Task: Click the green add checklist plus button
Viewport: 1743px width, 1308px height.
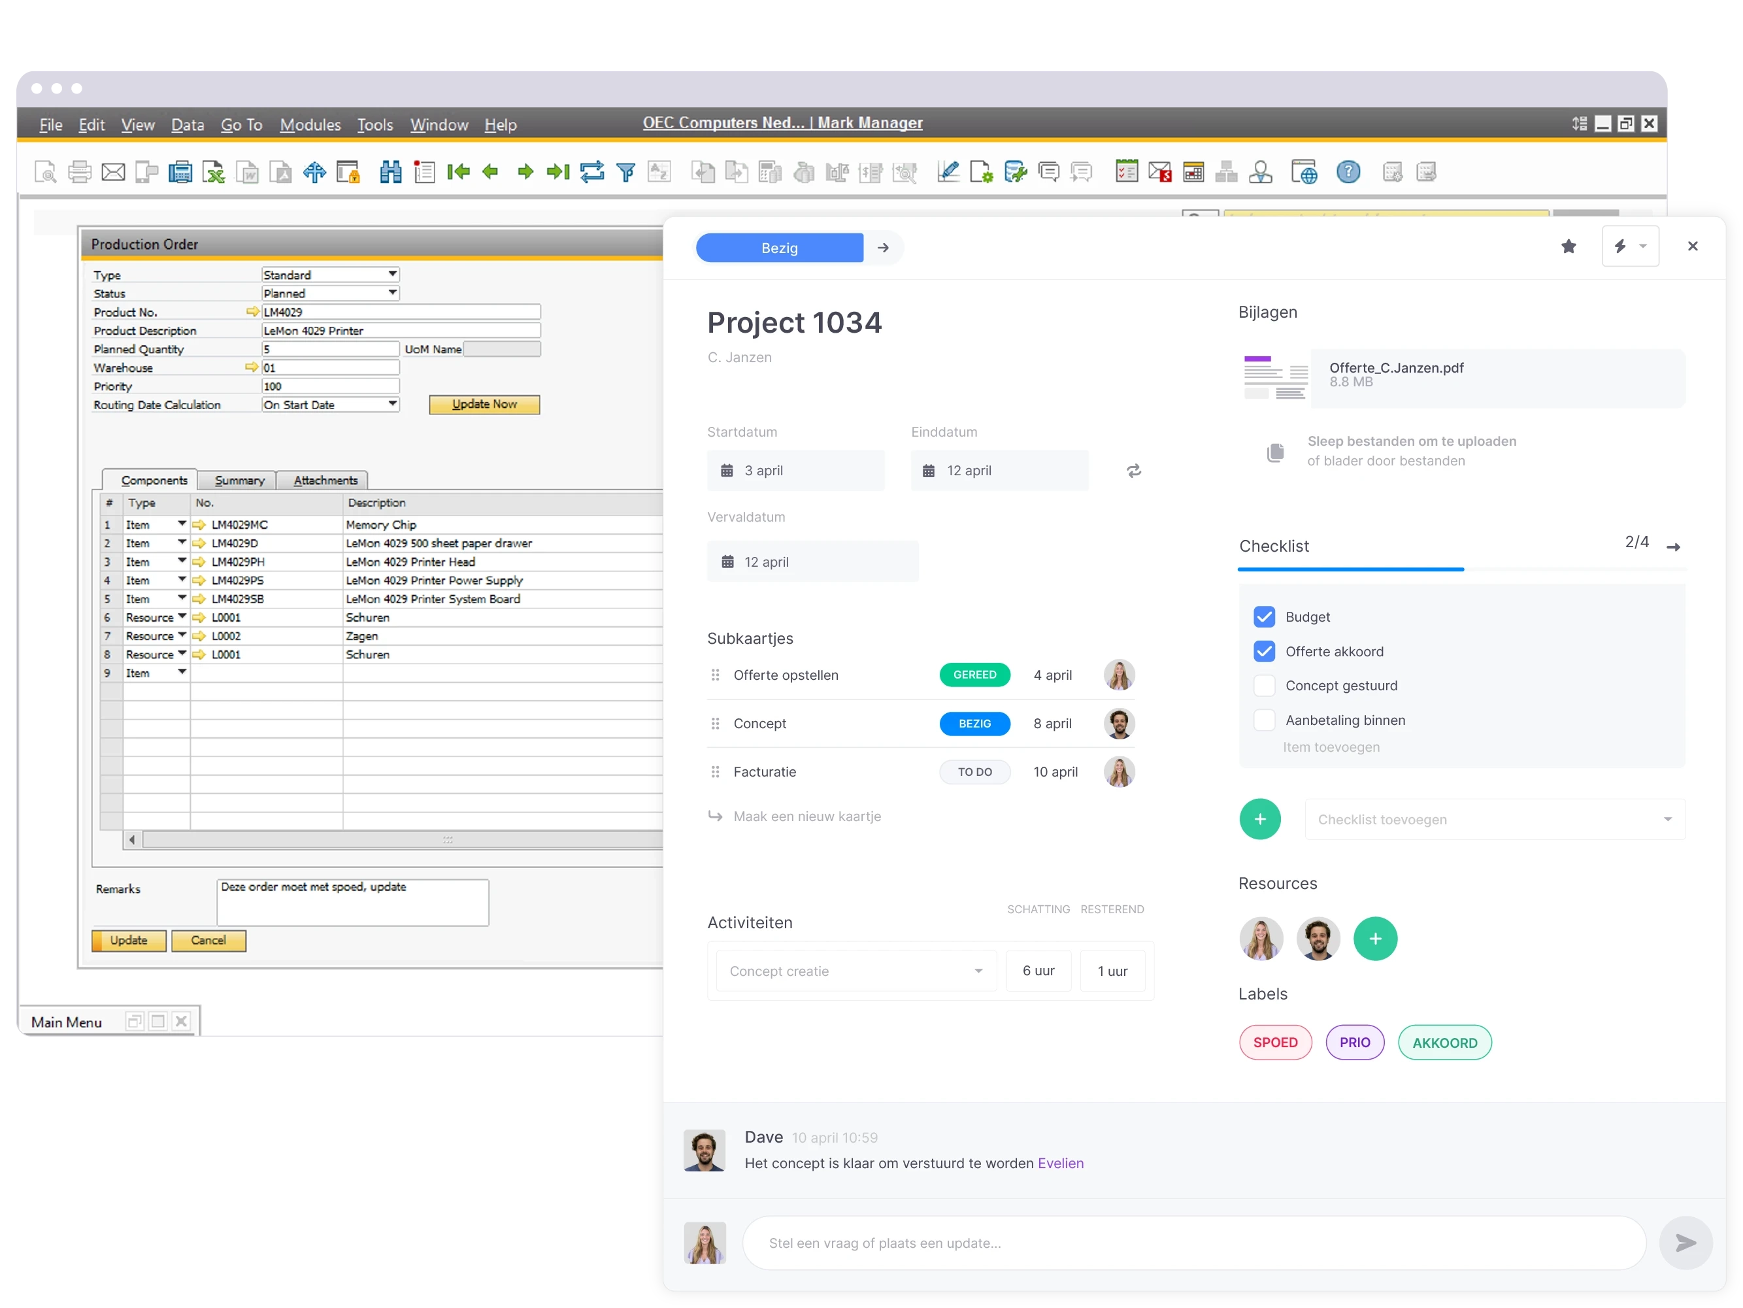Action: click(x=1259, y=818)
